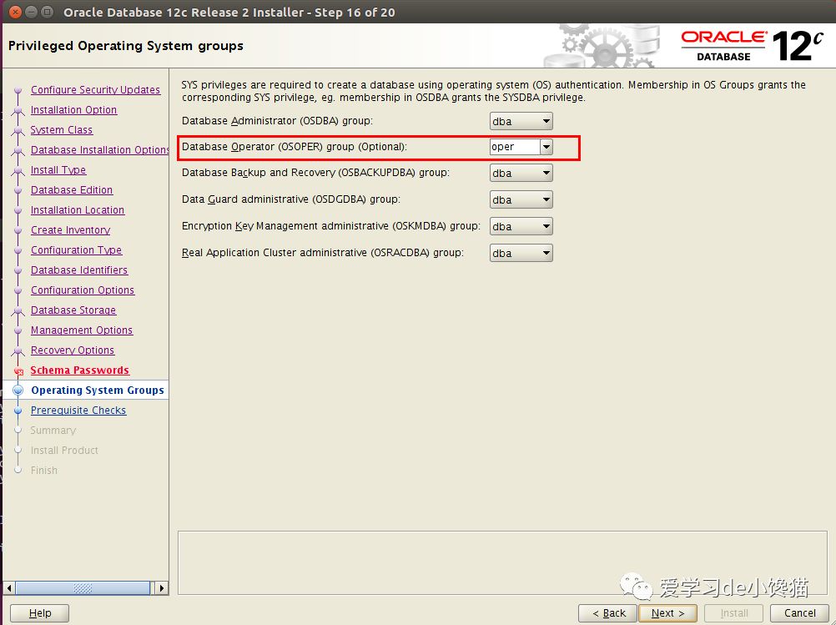Click right arrow of sidebar scrollbar
Image resolution: width=836 pixels, height=625 pixels.
coord(162,588)
